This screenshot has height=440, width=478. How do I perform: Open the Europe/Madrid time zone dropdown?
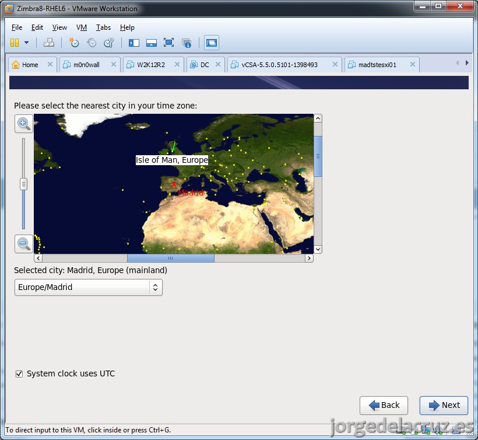pyautogui.click(x=89, y=287)
